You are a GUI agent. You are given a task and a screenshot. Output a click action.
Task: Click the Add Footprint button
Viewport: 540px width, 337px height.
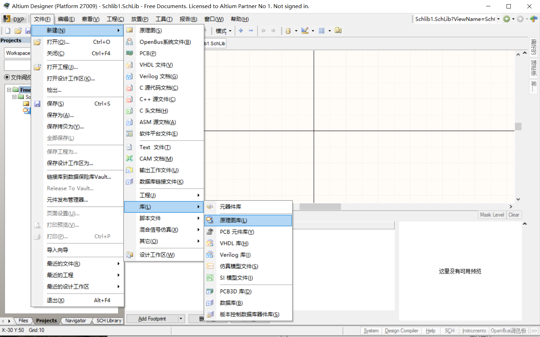click(x=152, y=319)
